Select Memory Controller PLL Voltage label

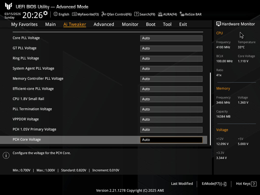point(38,79)
